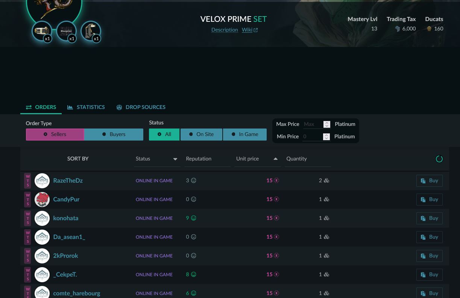Switch to the Statistics tab
The height and width of the screenshot is (298, 460).
click(86, 107)
